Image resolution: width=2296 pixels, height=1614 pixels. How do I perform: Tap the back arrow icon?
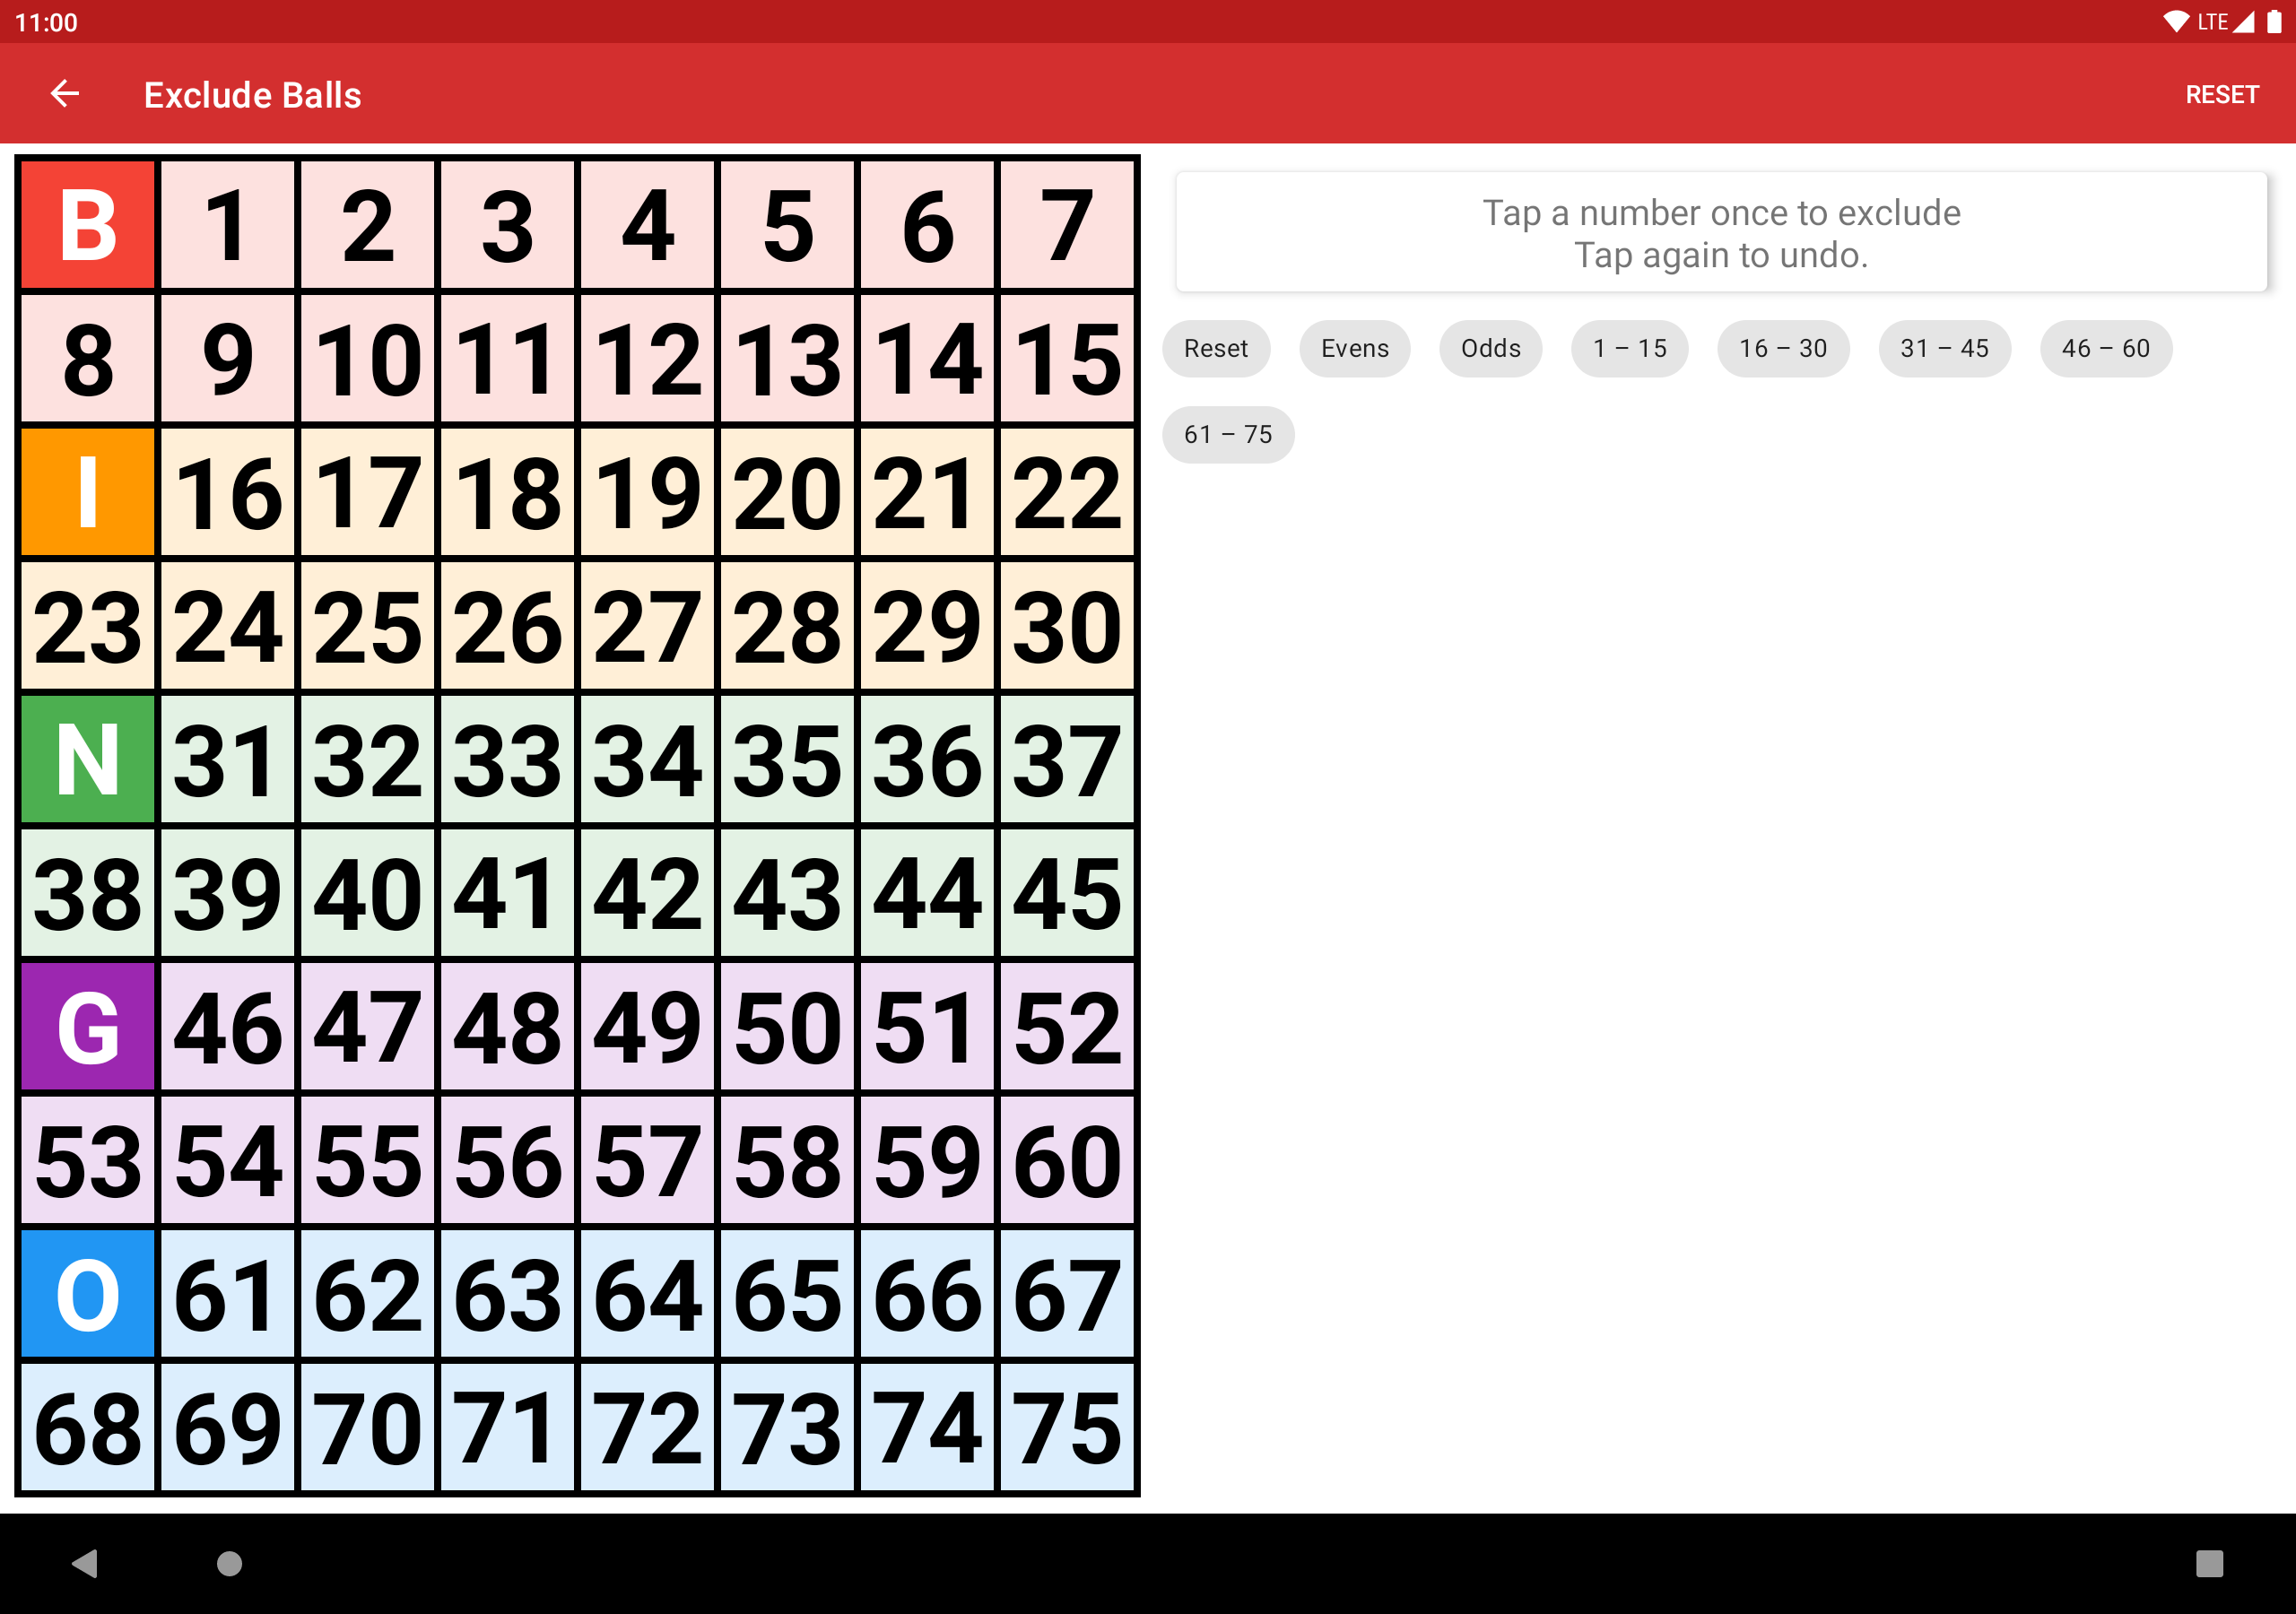65,94
